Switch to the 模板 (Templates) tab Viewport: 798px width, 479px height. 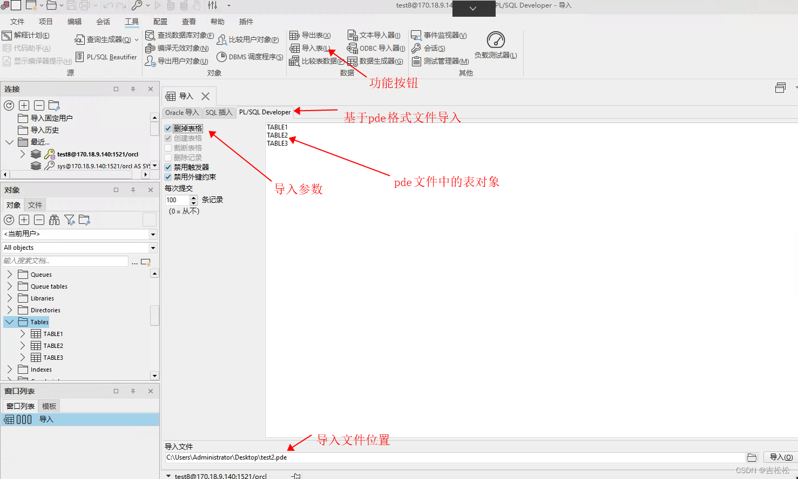pyautogui.click(x=49, y=406)
